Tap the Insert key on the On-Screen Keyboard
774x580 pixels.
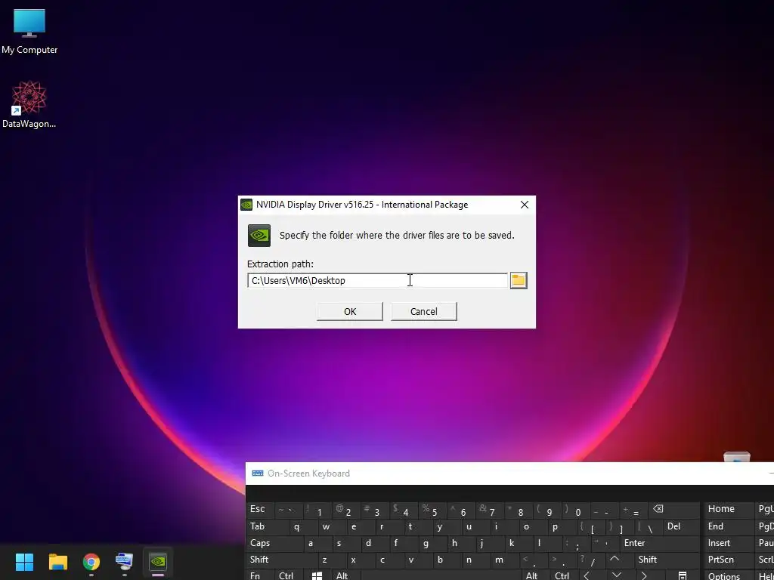click(x=729, y=543)
